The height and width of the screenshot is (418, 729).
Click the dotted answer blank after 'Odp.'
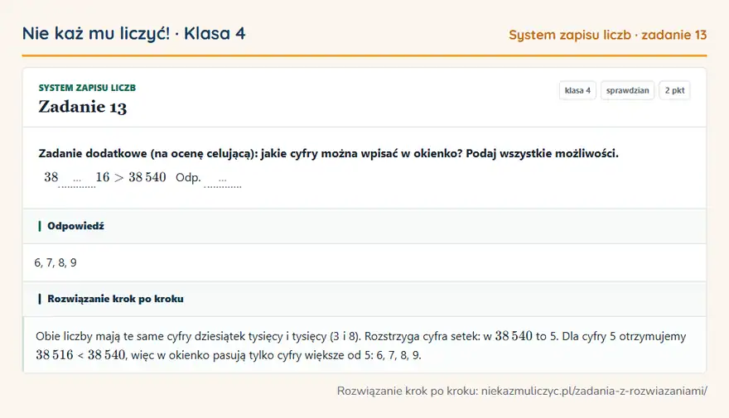click(x=223, y=180)
